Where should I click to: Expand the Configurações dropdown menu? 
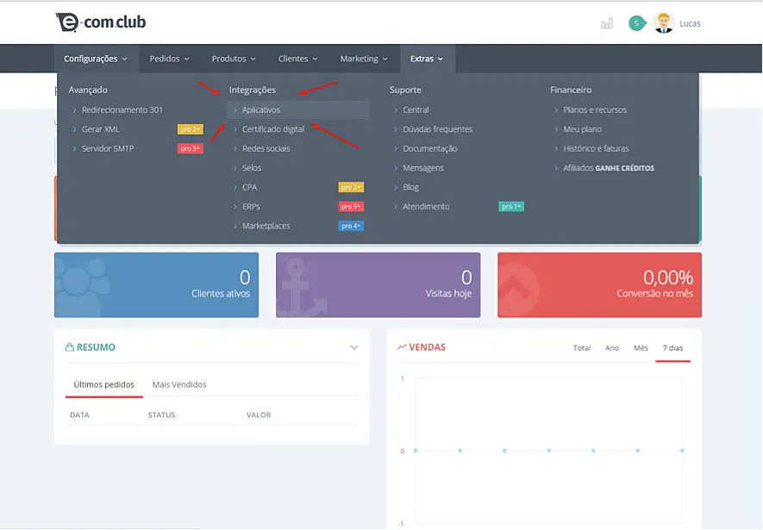[96, 59]
